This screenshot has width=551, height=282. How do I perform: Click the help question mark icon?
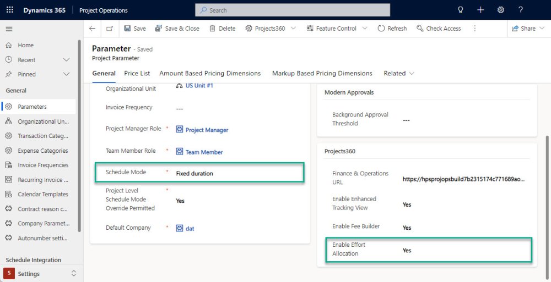pyautogui.click(x=521, y=10)
